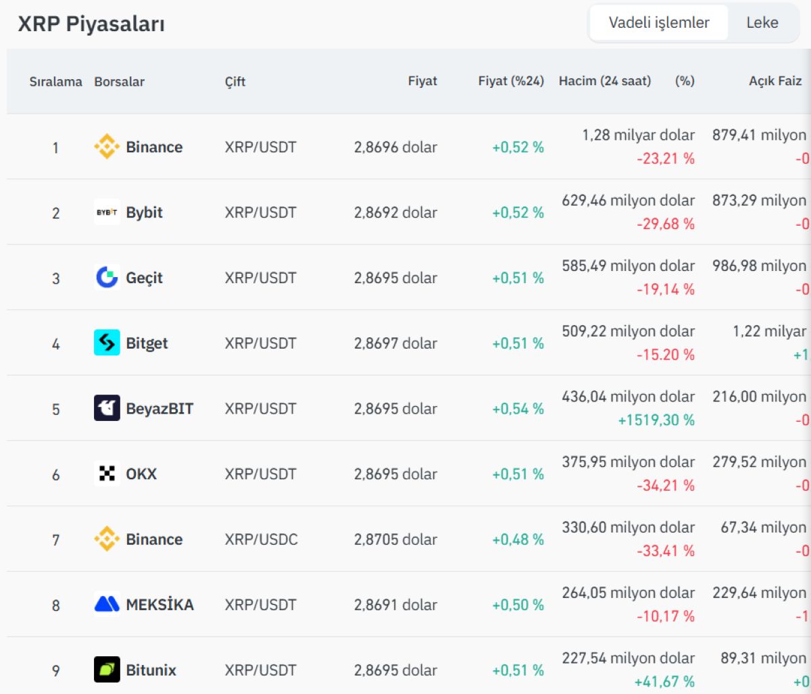Image resolution: width=811 pixels, height=694 pixels.
Task: Click the BeyazBIT exchange logo
Action: [107, 408]
